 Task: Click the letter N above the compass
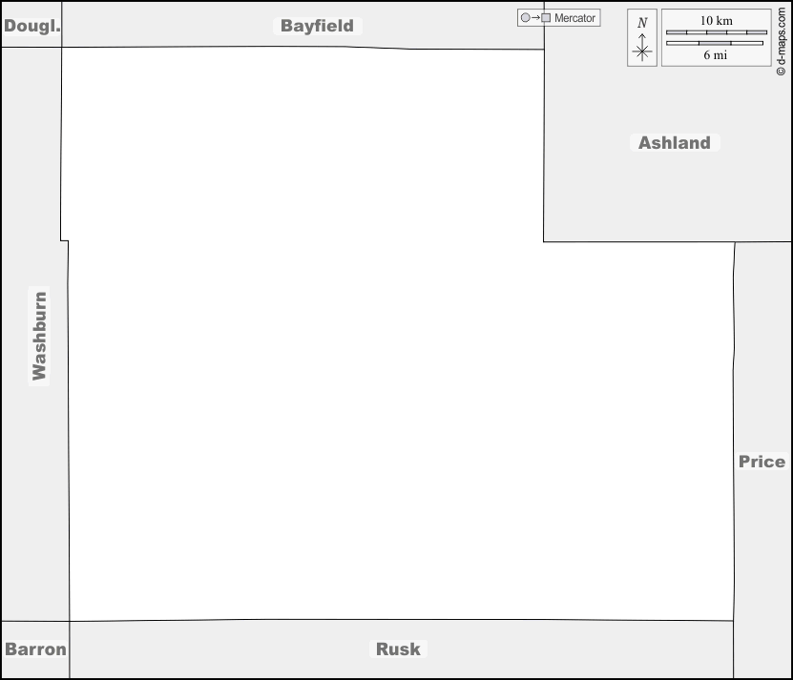[642, 22]
